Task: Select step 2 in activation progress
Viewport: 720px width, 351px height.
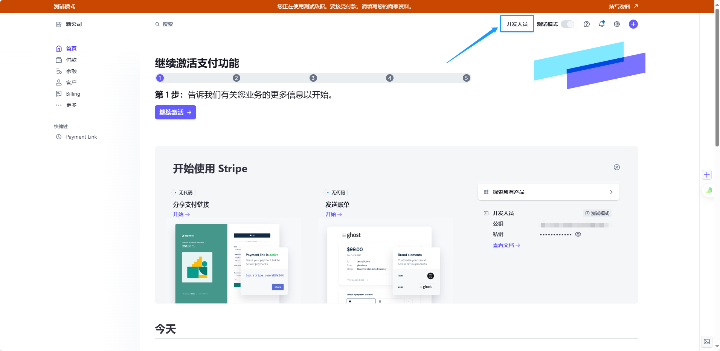Action: pos(236,78)
